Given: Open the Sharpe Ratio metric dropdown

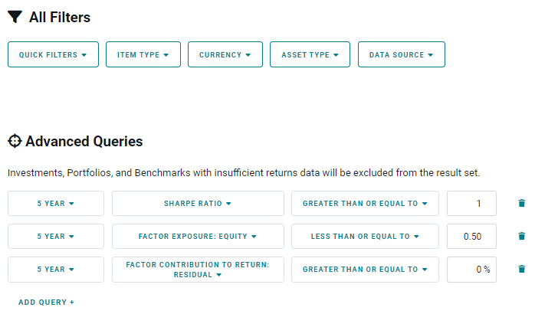Looking at the screenshot, I should click(x=198, y=204).
